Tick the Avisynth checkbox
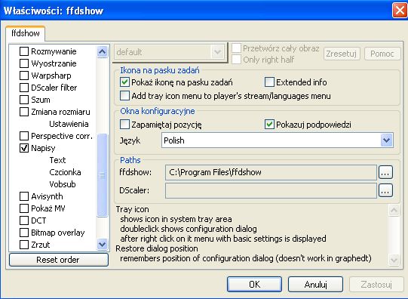This screenshot has height=299, width=408. click(x=24, y=196)
